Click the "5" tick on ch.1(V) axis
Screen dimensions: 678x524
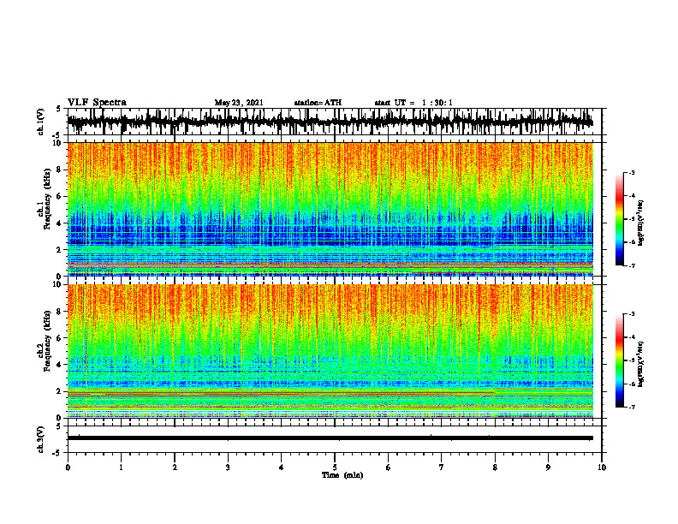(x=59, y=110)
